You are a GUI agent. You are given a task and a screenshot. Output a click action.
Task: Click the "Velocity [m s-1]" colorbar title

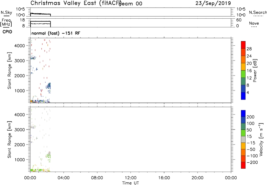pos(261,139)
